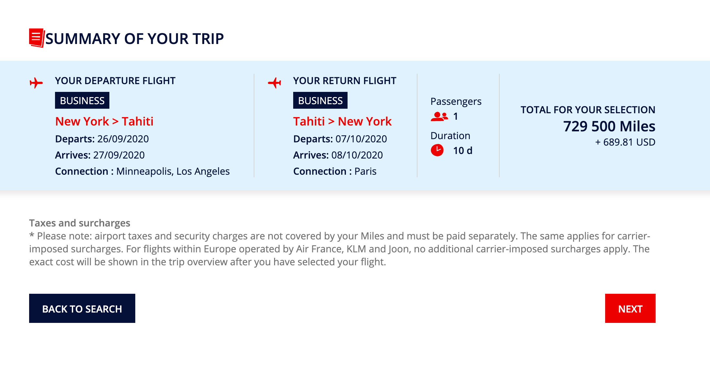Click the red duration clock icon
Viewport: 710px width, 374px height.
coord(437,150)
